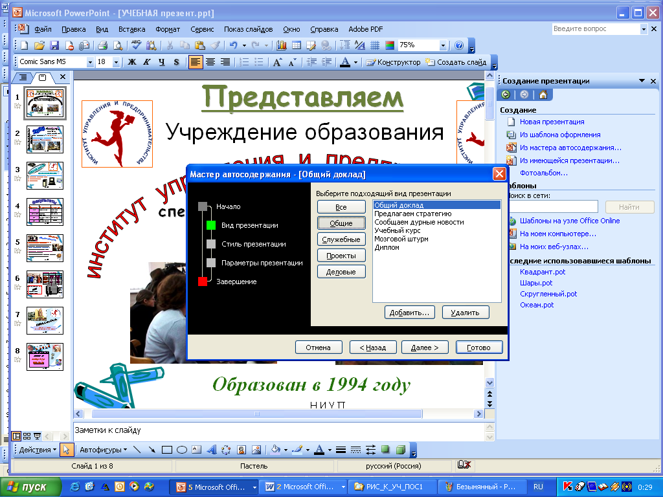Toggle Center alignment button
This screenshot has width=663, height=497.
pos(210,62)
